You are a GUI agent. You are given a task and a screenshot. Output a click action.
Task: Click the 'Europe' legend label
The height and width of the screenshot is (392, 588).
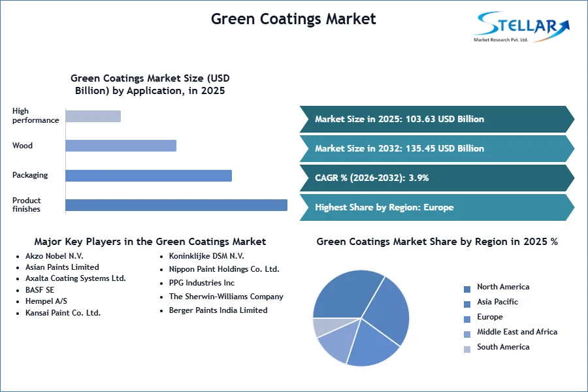[x=490, y=317]
